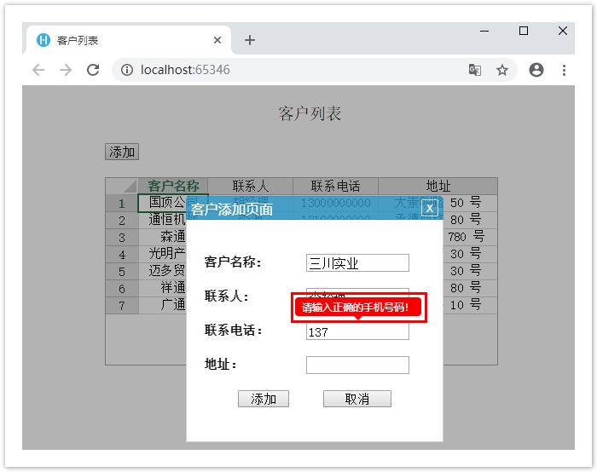
Task: Click the 客户名称 input field
Action: [x=357, y=263]
